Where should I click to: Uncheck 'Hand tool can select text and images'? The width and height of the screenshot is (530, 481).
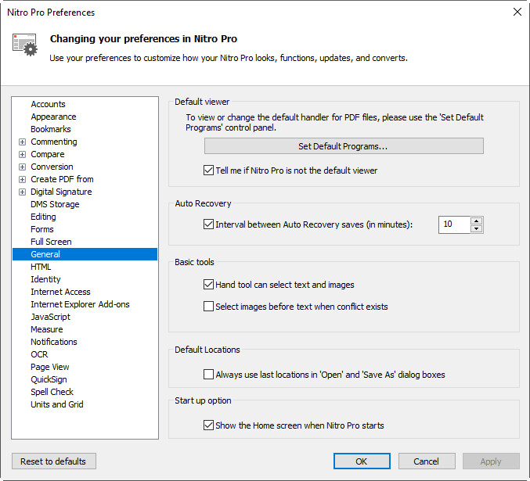click(209, 285)
